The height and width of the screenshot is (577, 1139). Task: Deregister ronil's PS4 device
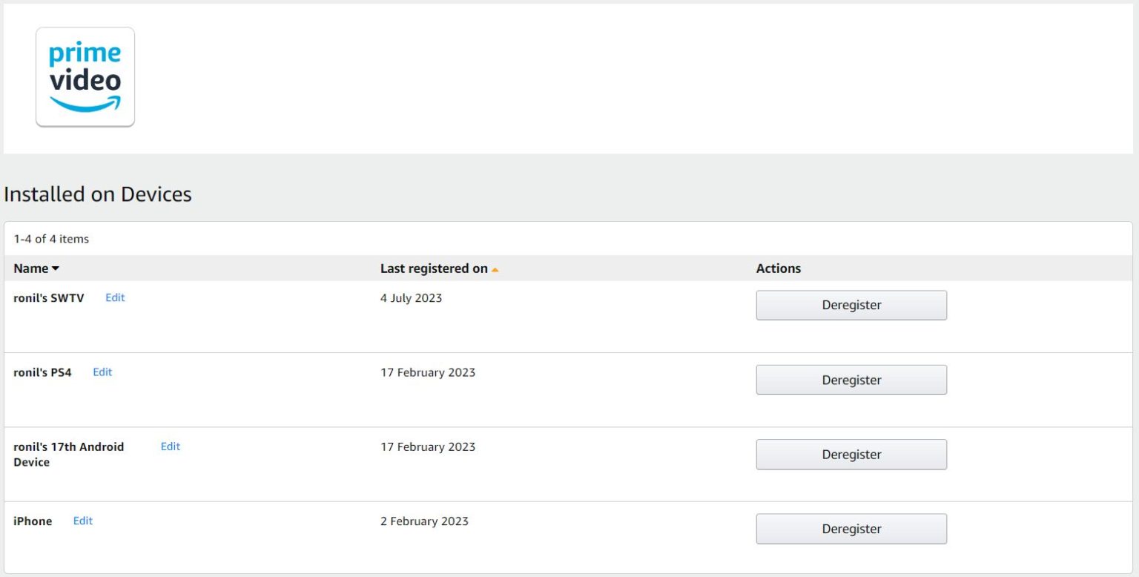tap(851, 380)
